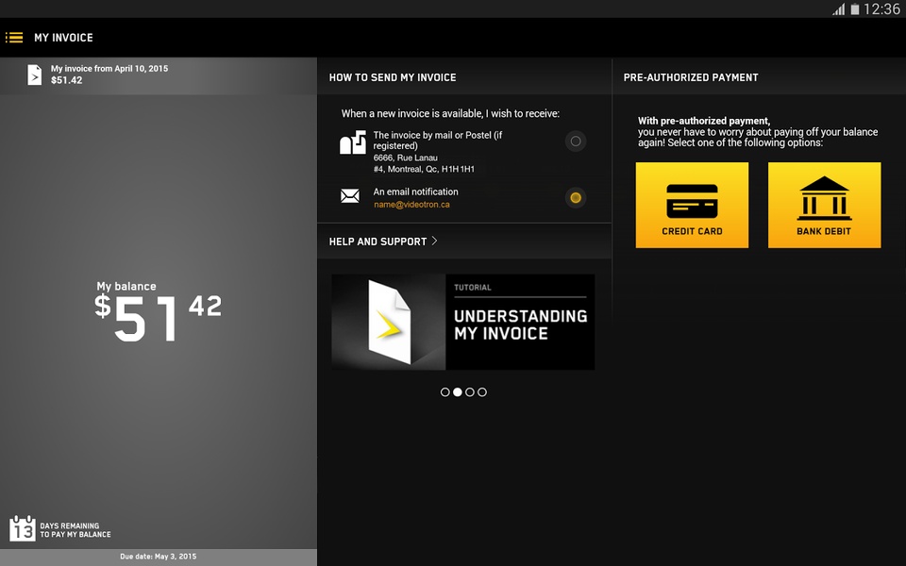The image size is (906, 566).
Task: Click the email envelope icon
Action: click(350, 196)
